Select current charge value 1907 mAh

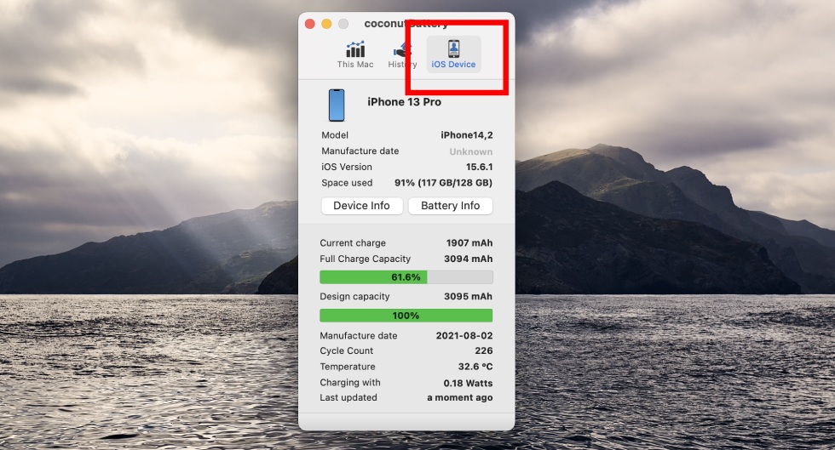coord(469,243)
